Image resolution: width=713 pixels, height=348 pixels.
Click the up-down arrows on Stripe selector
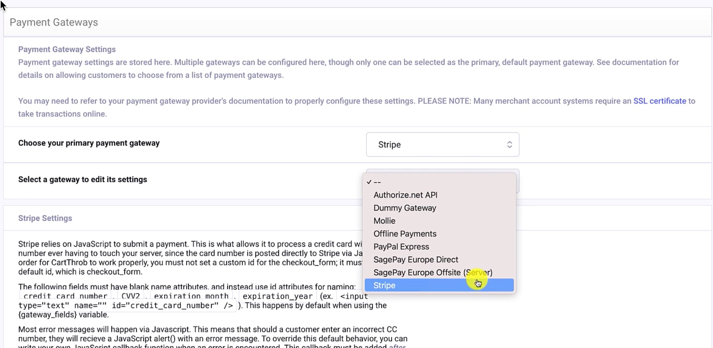pos(509,145)
